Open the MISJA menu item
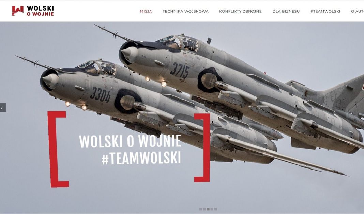 pyautogui.click(x=146, y=11)
